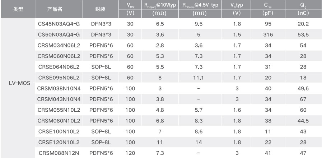This screenshot has height=158, width=322.
Task: Open product CS45N03AQ4-G
Action: [x=59, y=24]
